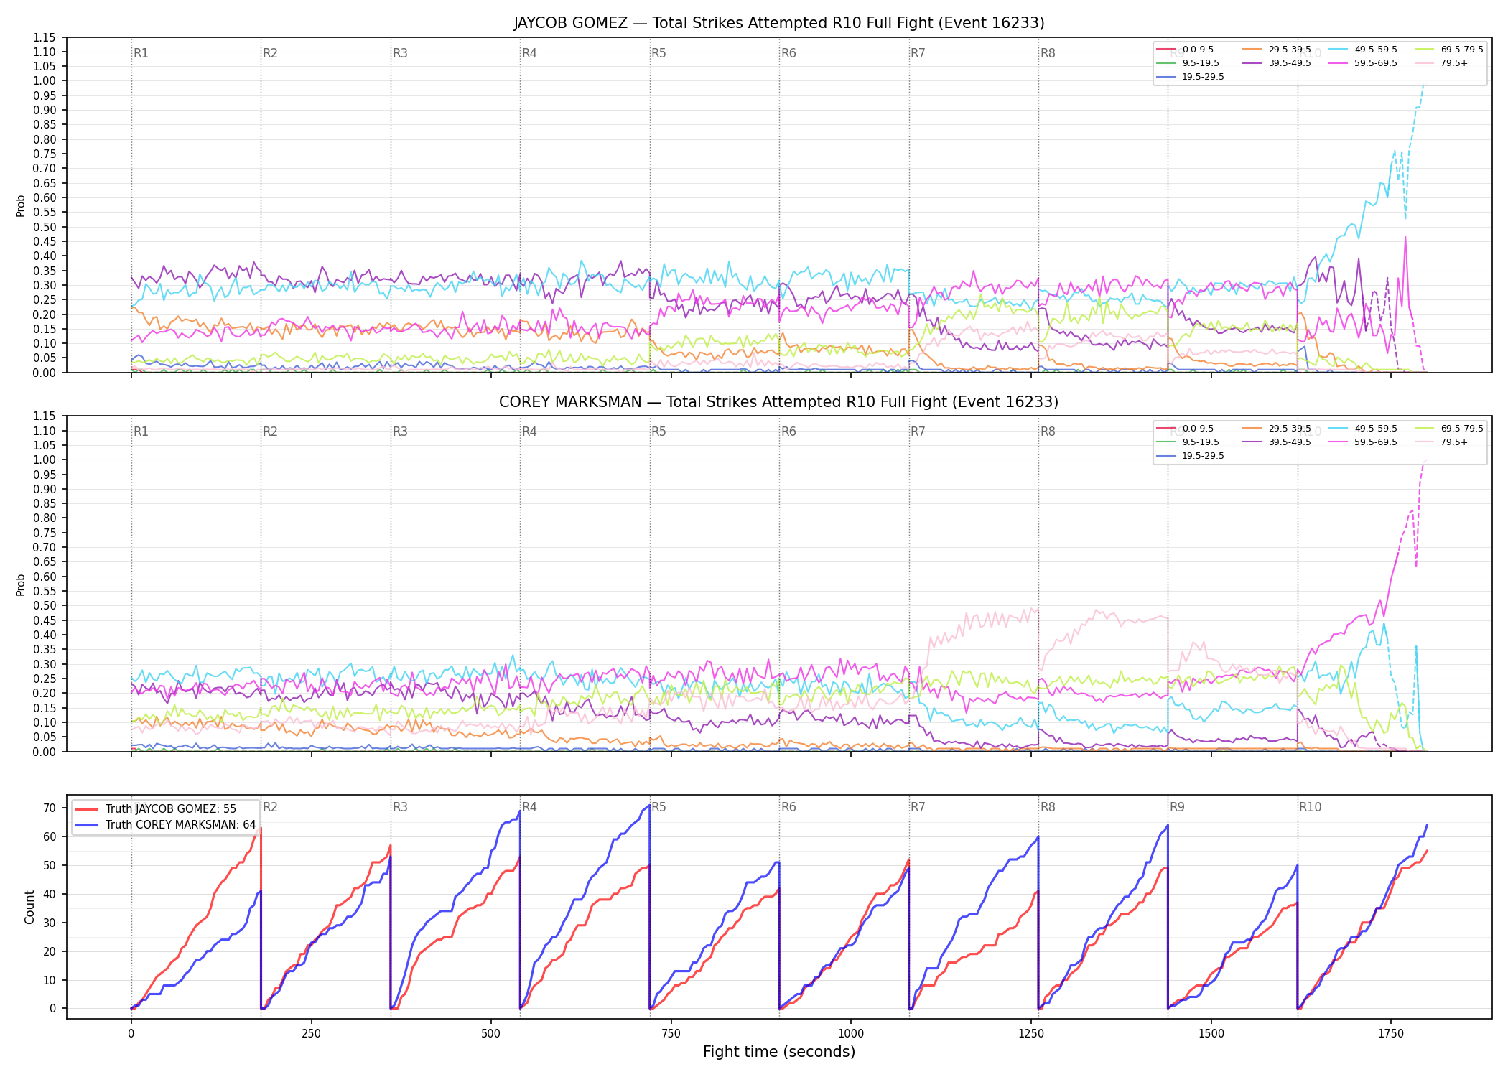Image resolution: width=1508 pixels, height=1077 pixels.
Task: Click '39.5-49.5' in the Gomez chart legend
Action: (1290, 63)
